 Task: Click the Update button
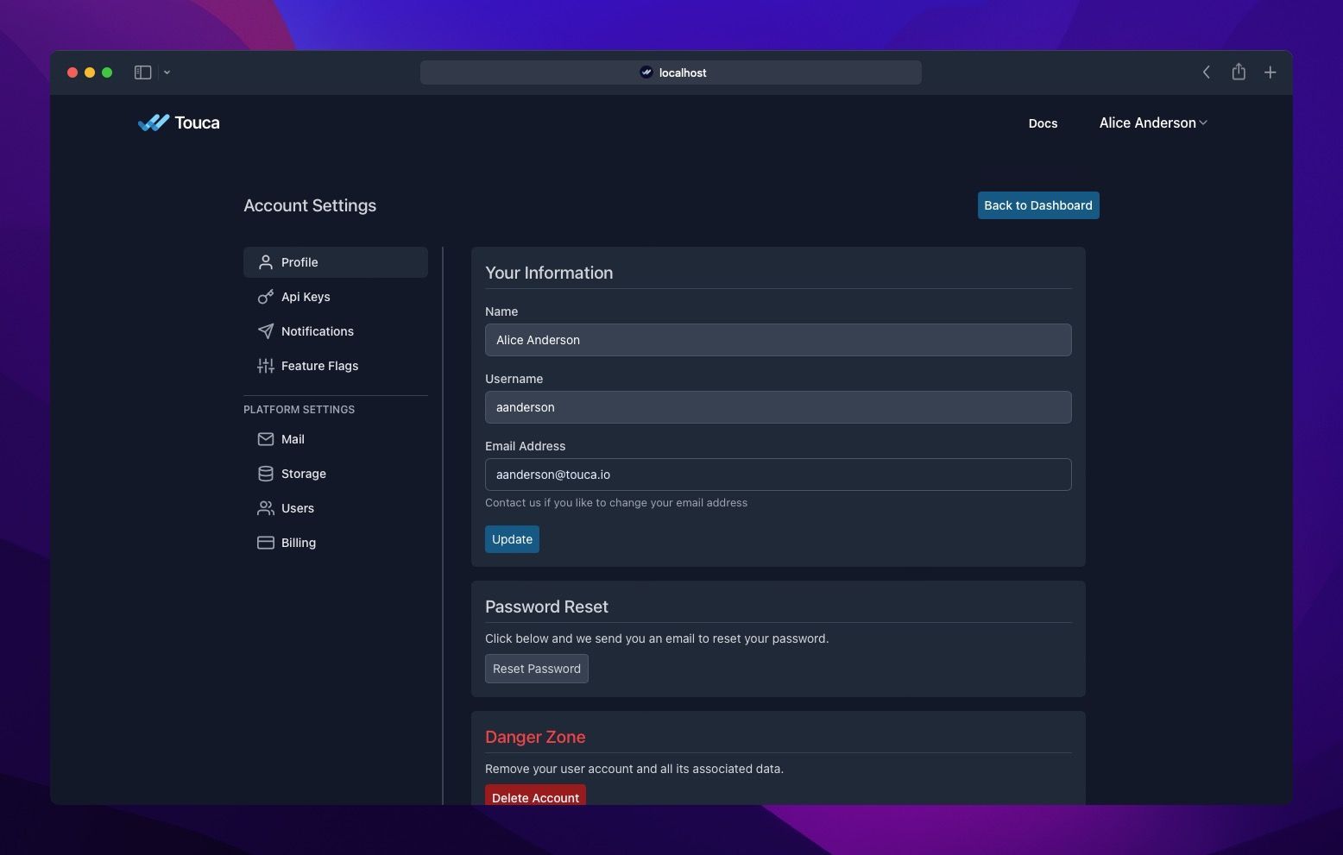512,539
